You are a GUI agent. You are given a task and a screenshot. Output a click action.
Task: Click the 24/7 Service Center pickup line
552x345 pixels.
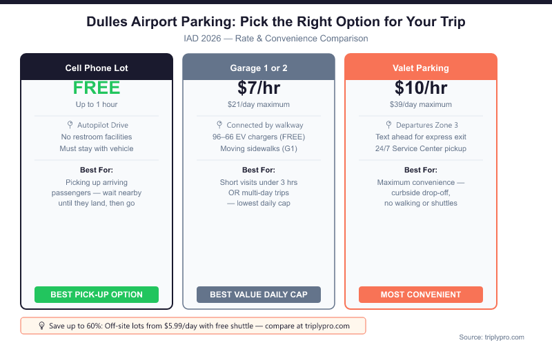click(x=421, y=148)
